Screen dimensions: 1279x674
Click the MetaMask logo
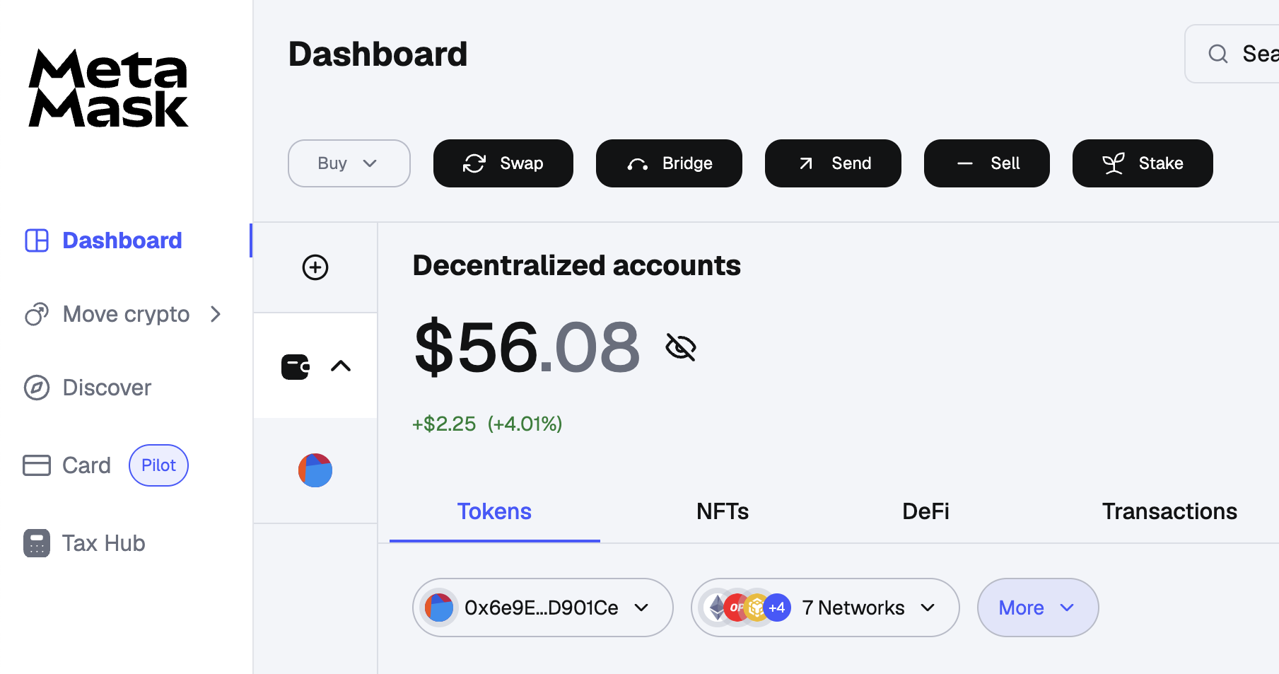coord(108,88)
